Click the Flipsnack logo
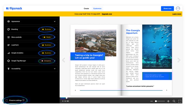The image size is (186, 109). click(x=14, y=8)
